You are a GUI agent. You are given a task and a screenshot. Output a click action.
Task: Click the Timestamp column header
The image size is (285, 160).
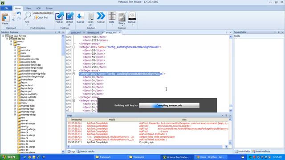[76, 120]
